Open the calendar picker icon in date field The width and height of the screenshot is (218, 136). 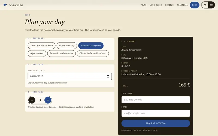click(108, 76)
